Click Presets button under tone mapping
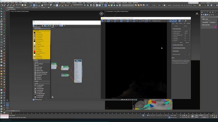 click(187, 43)
